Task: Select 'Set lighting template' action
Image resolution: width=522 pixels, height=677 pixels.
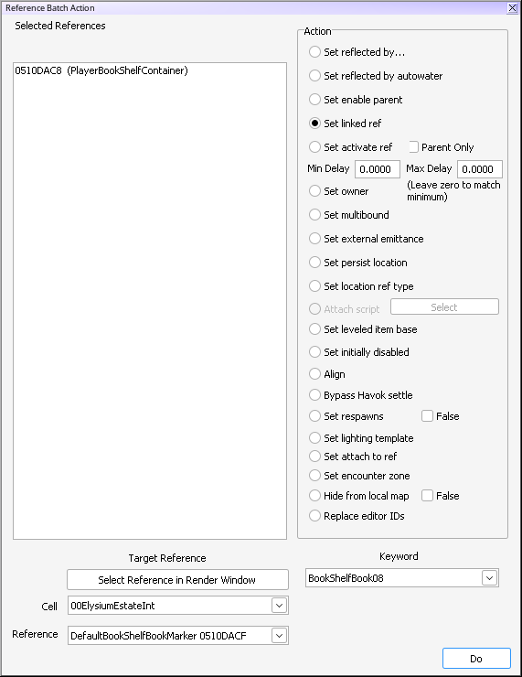Action: [314, 438]
